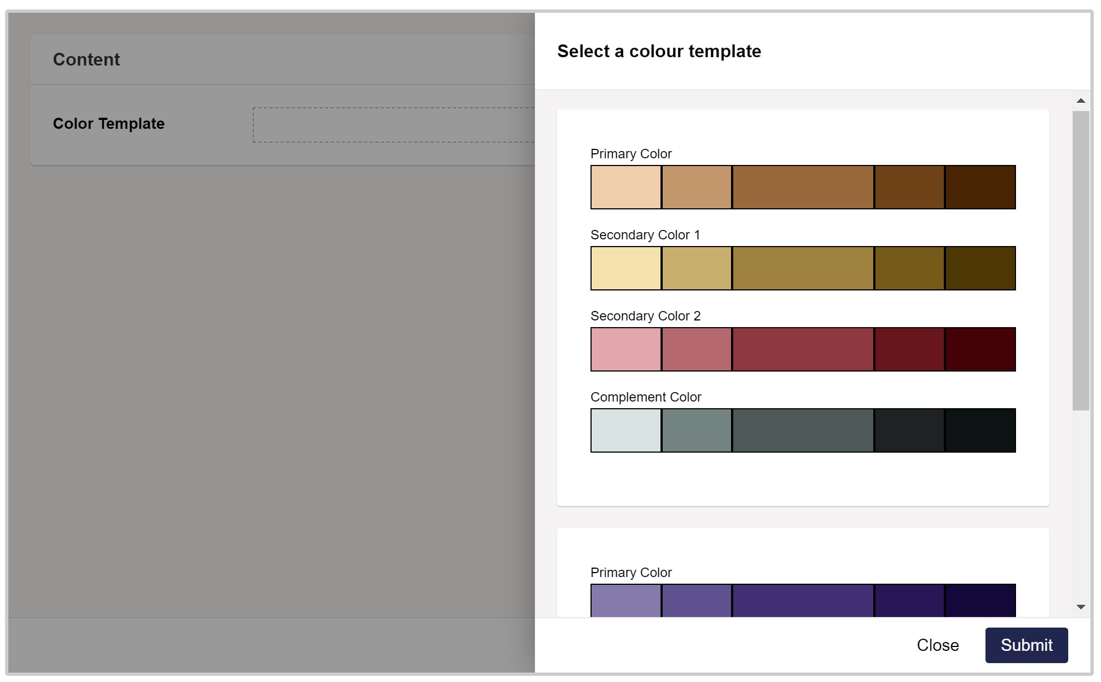Select the wide burgundy Secondary Color 2 swatch
Image resolution: width=1101 pixels, height=682 pixels.
[803, 349]
